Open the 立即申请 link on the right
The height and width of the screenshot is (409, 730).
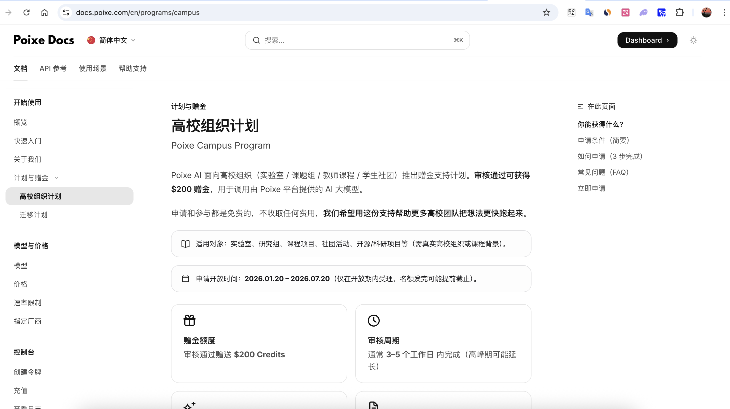[x=591, y=188]
